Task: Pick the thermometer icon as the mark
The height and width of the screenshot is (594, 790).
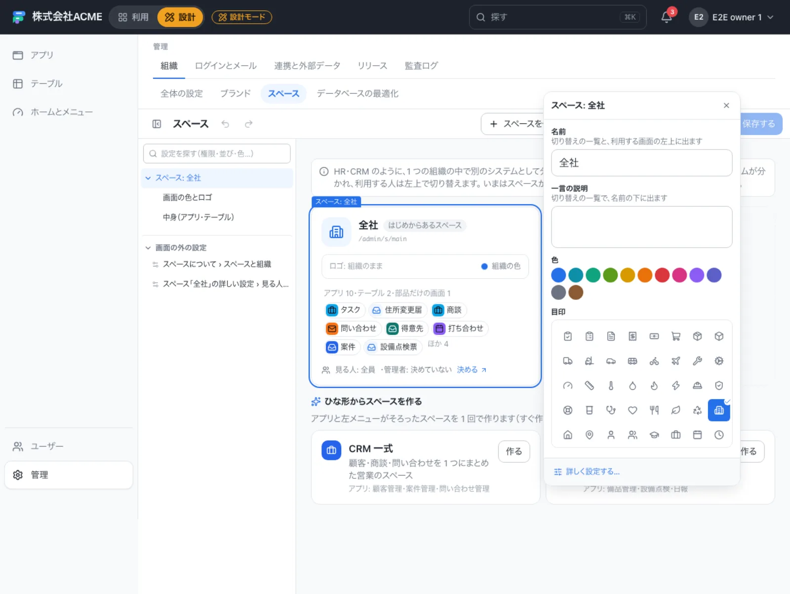Action: [x=611, y=386]
